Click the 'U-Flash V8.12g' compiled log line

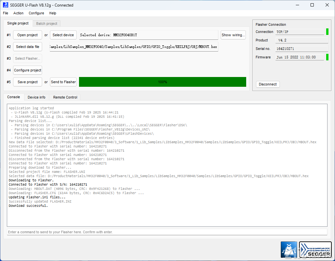tap(65, 112)
